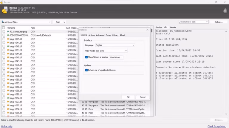Click the Piriform pear logo icon
The image size is (229, 128).
tap(225, 10)
